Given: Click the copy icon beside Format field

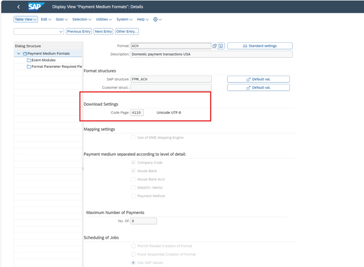Looking at the screenshot, I should pos(214,46).
